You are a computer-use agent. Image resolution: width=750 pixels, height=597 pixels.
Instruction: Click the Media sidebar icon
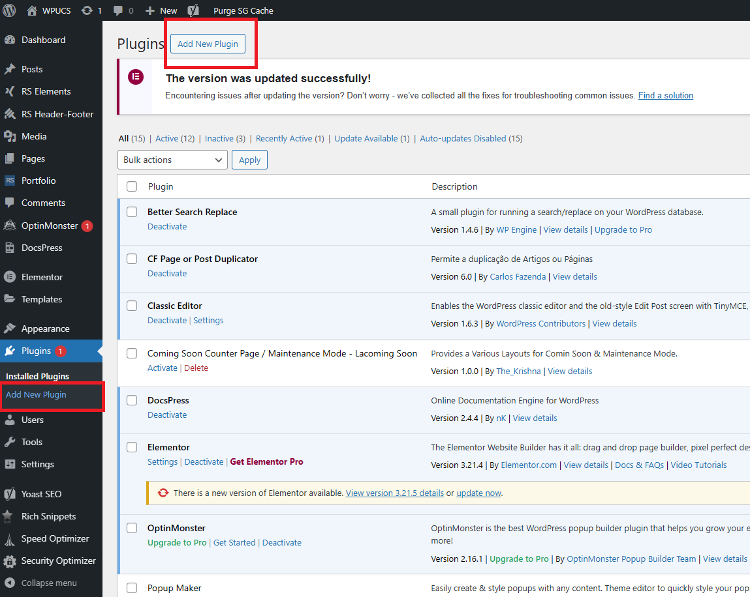tap(10, 137)
